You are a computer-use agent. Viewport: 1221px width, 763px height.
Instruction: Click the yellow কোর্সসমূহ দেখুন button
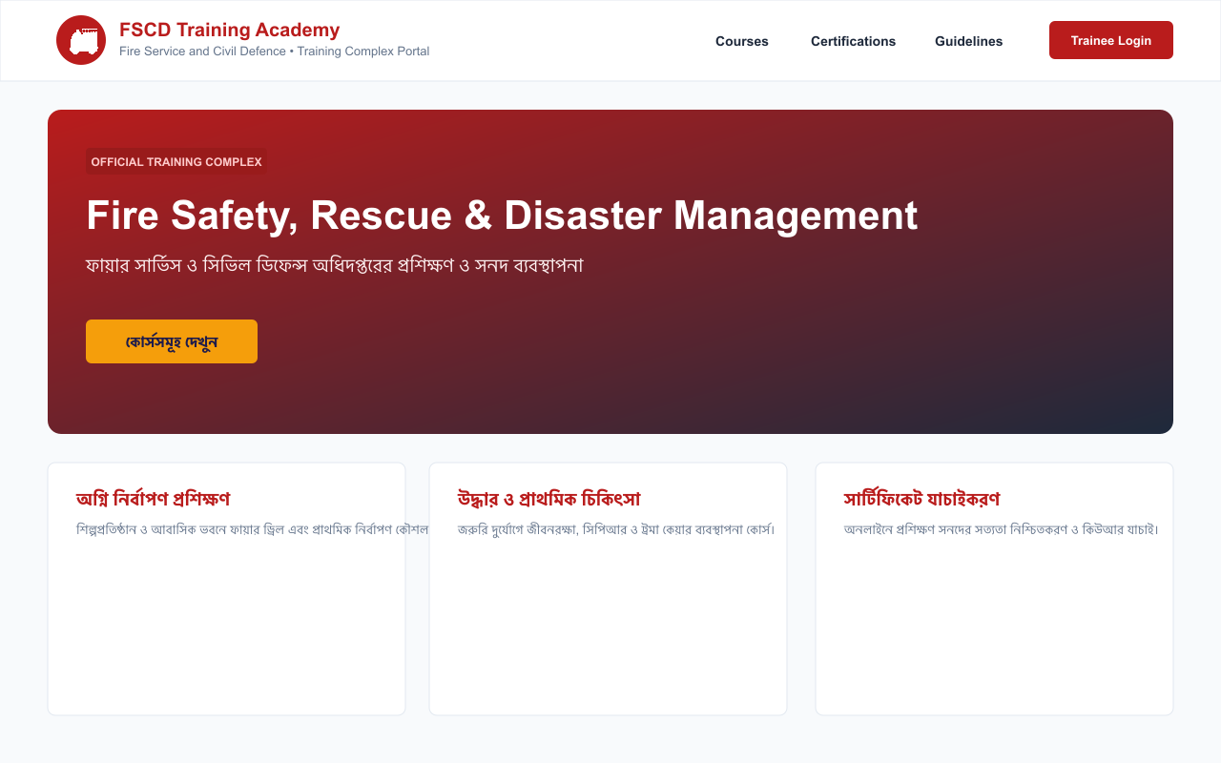pyautogui.click(x=172, y=341)
